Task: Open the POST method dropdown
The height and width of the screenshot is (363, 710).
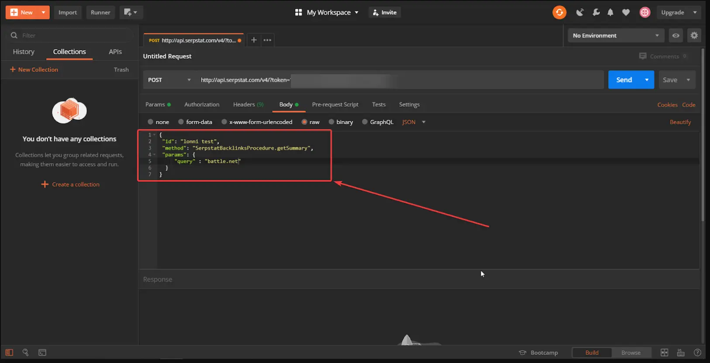Action: click(x=169, y=80)
